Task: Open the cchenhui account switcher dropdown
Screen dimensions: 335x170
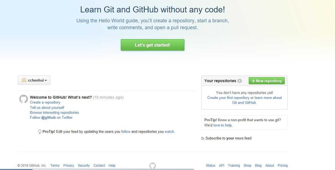Action: (x=34, y=80)
